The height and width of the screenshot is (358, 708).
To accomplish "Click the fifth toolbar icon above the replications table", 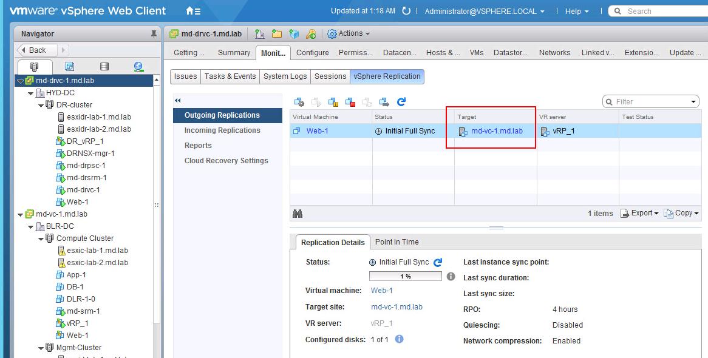I will (367, 102).
